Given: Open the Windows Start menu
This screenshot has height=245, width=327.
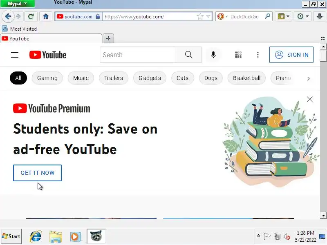Looking at the screenshot, I should [x=11, y=236].
